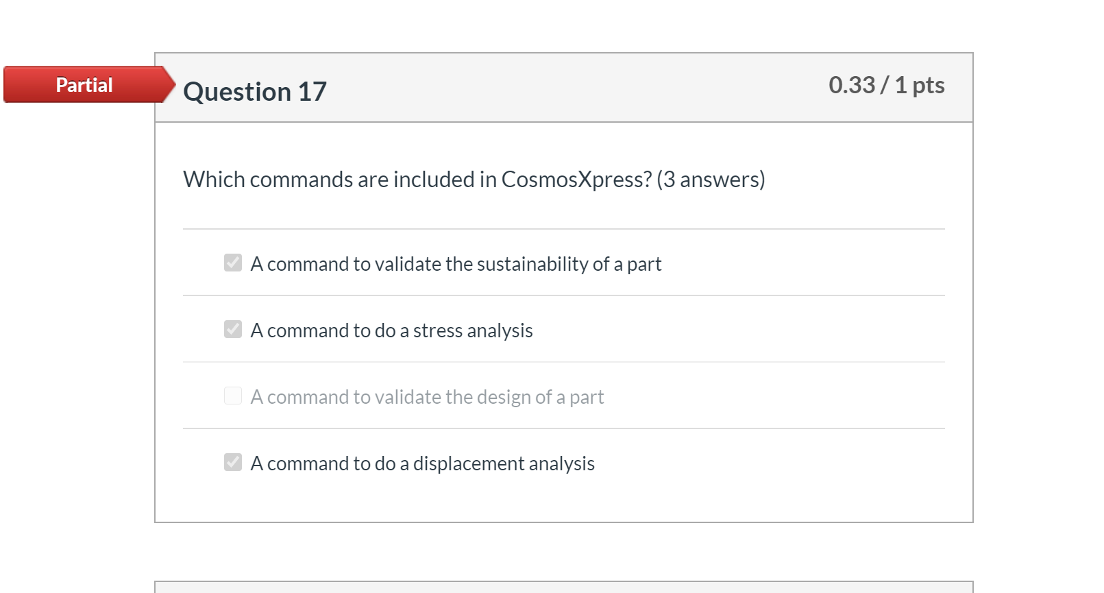1104x593 pixels.
Task: Click the pointed arrow tip of Partial badge
Action: click(x=169, y=85)
